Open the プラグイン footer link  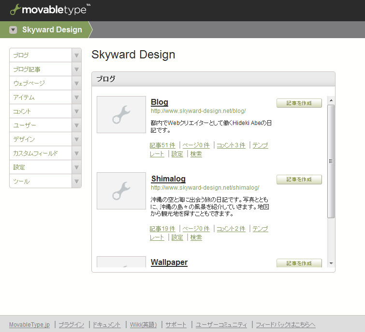[71, 325]
